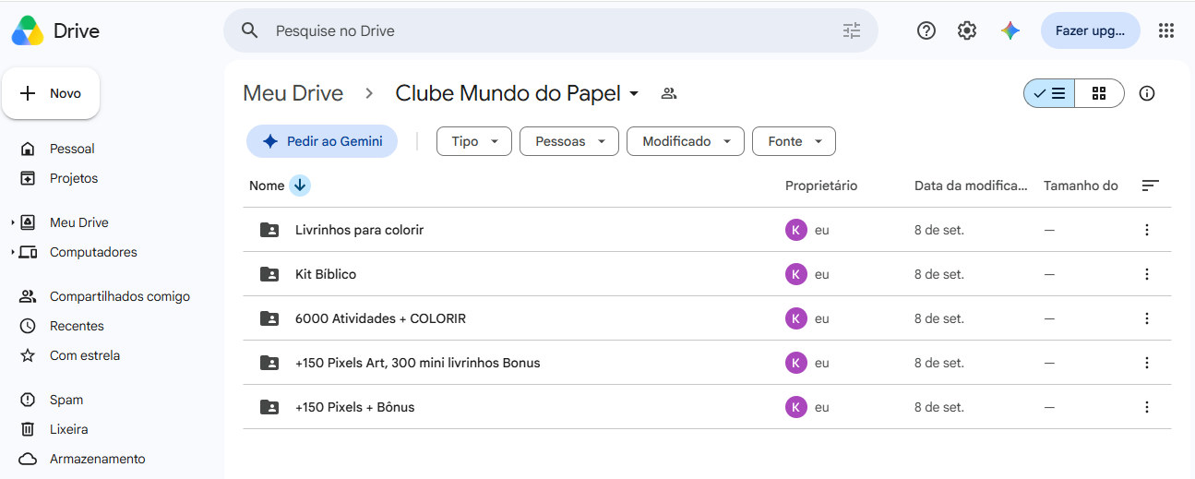This screenshot has width=1195, height=479.
Task: Open more actions for 6000 Atividades + COLORIR
Action: point(1147,318)
